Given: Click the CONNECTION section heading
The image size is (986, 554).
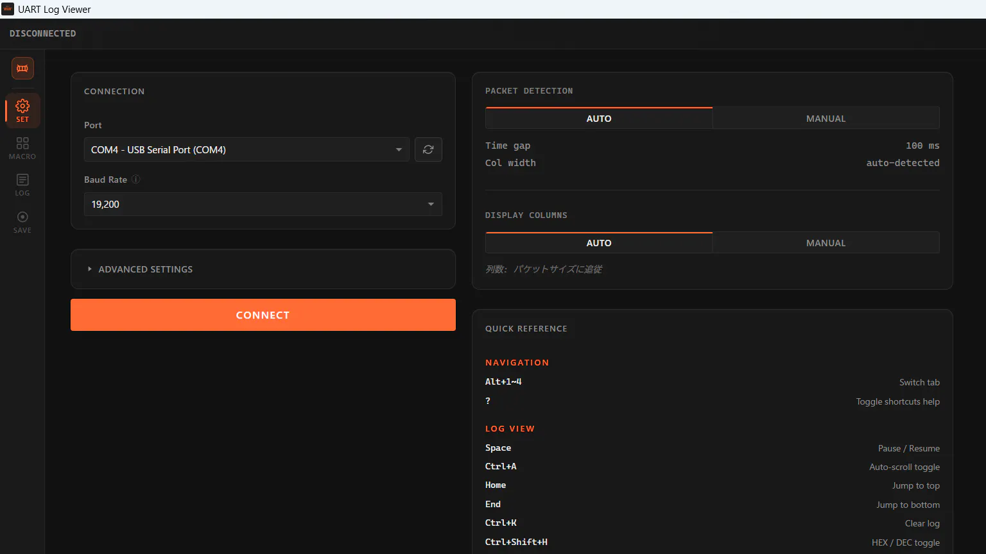Looking at the screenshot, I should click(x=114, y=91).
